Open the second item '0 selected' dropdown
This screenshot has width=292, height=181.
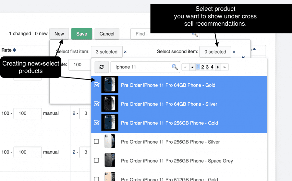click(215, 52)
